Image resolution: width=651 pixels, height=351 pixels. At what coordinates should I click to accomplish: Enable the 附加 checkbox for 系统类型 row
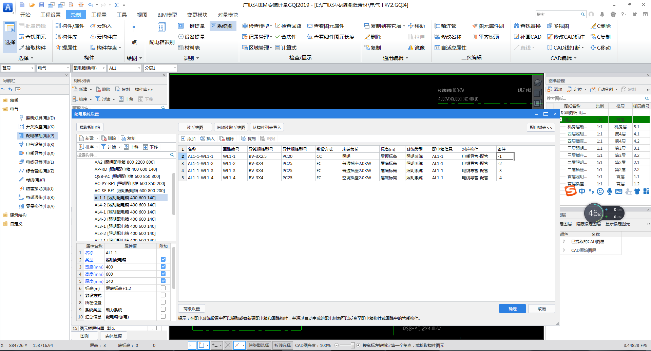coord(163,309)
